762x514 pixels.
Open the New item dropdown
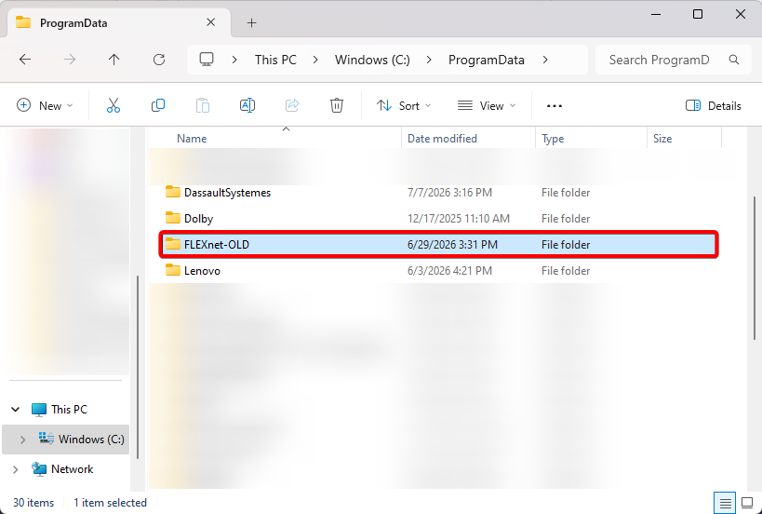(x=45, y=105)
